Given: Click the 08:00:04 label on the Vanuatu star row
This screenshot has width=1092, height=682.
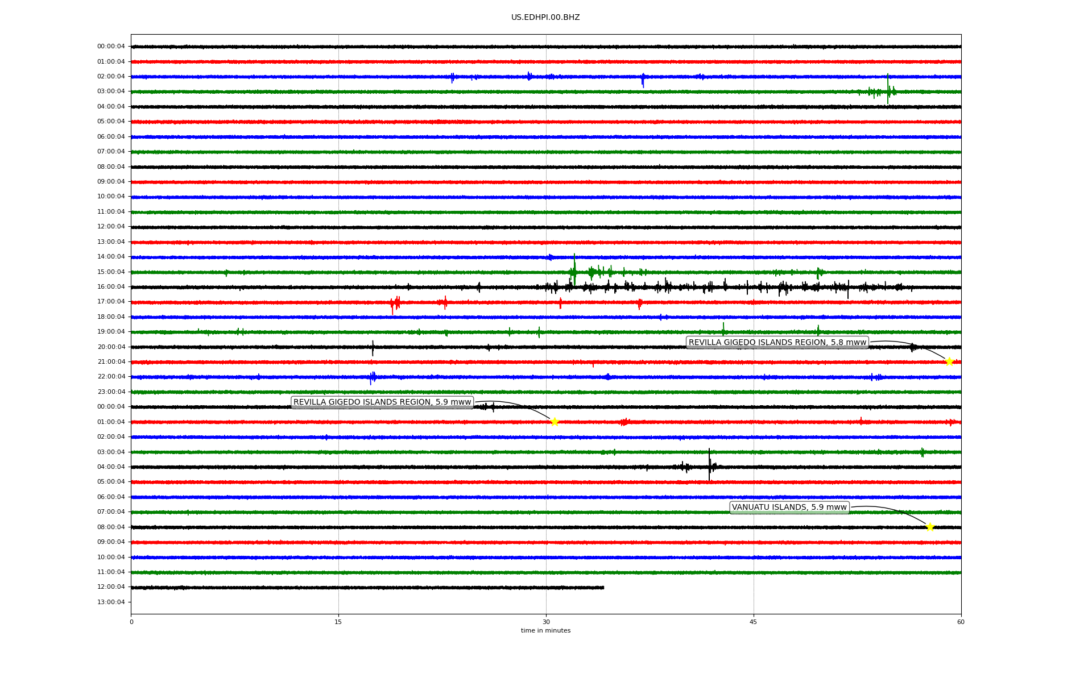Looking at the screenshot, I should (x=111, y=527).
